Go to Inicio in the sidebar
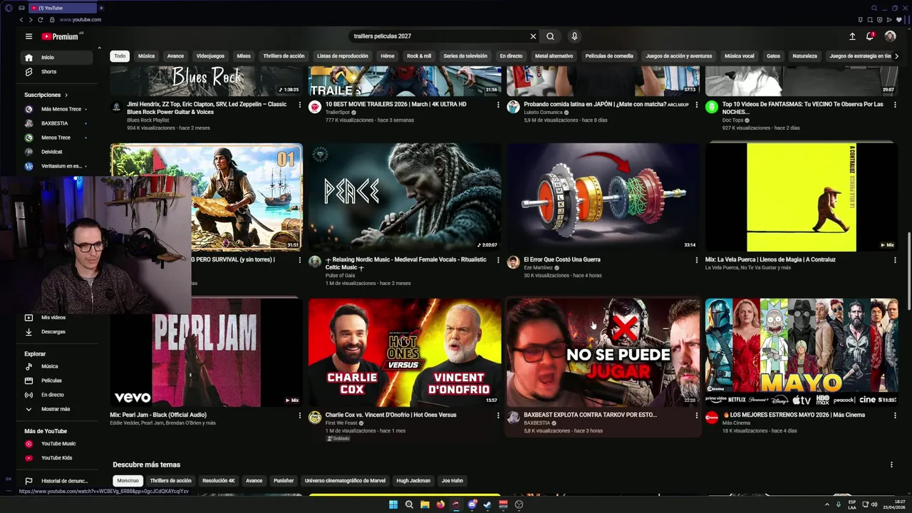The height and width of the screenshot is (513, 912). click(58, 57)
